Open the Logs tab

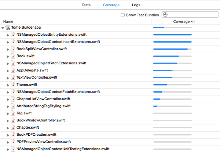tap(136, 5)
